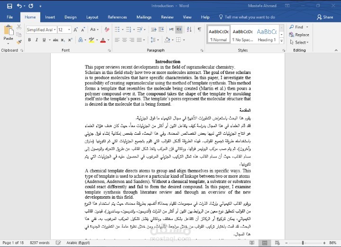341x247 pixels.
Task: Align text right
Action: (x=132, y=40)
